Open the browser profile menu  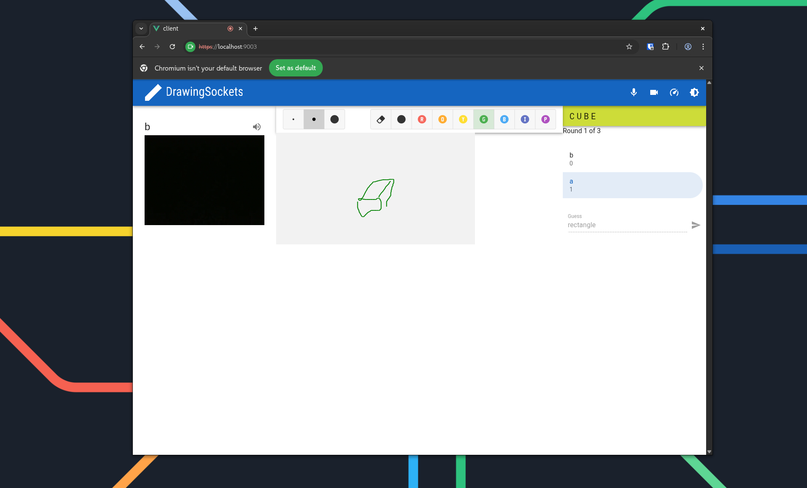click(688, 47)
